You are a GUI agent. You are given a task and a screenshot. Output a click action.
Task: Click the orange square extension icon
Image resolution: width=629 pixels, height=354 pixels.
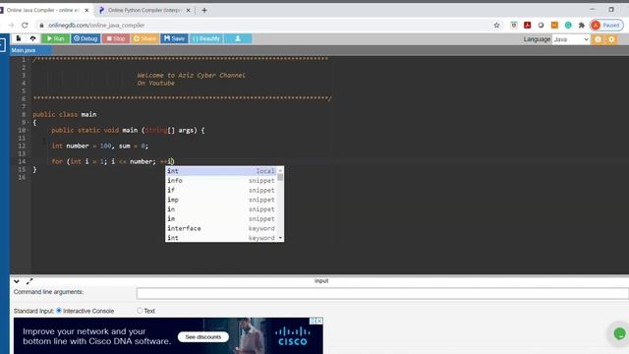(554, 26)
